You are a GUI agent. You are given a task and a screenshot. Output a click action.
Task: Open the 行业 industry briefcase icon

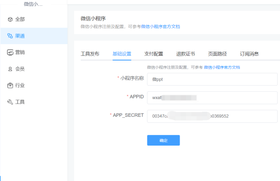click(10, 86)
